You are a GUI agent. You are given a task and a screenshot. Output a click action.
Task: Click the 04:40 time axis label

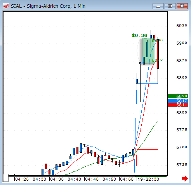[x=74, y=179]
